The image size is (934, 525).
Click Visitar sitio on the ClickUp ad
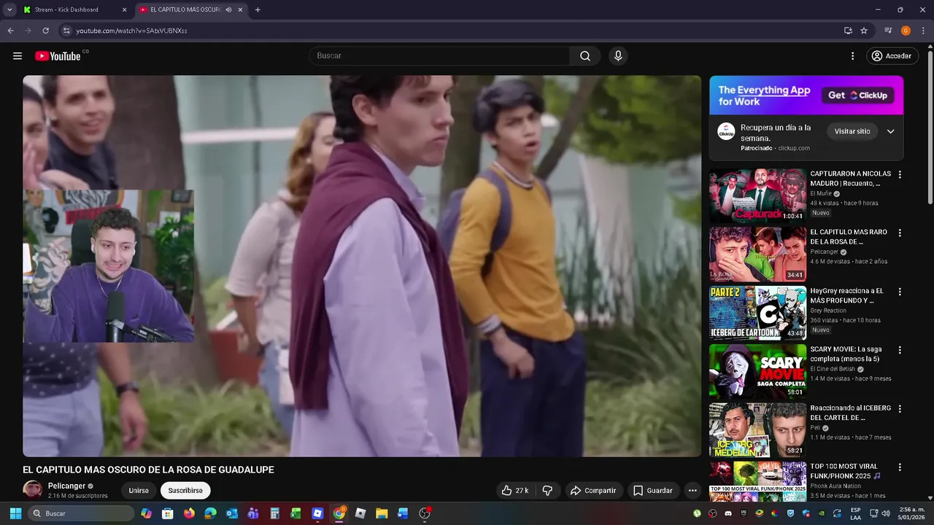[x=852, y=131]
